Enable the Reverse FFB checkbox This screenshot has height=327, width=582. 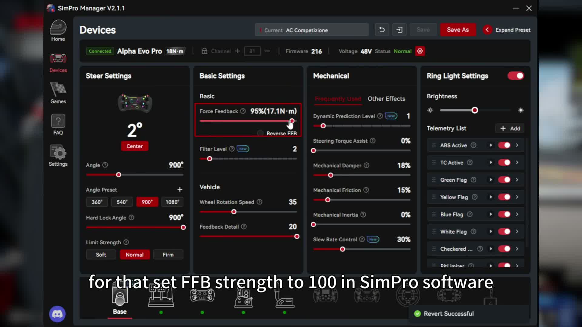[x=260, y=133]
